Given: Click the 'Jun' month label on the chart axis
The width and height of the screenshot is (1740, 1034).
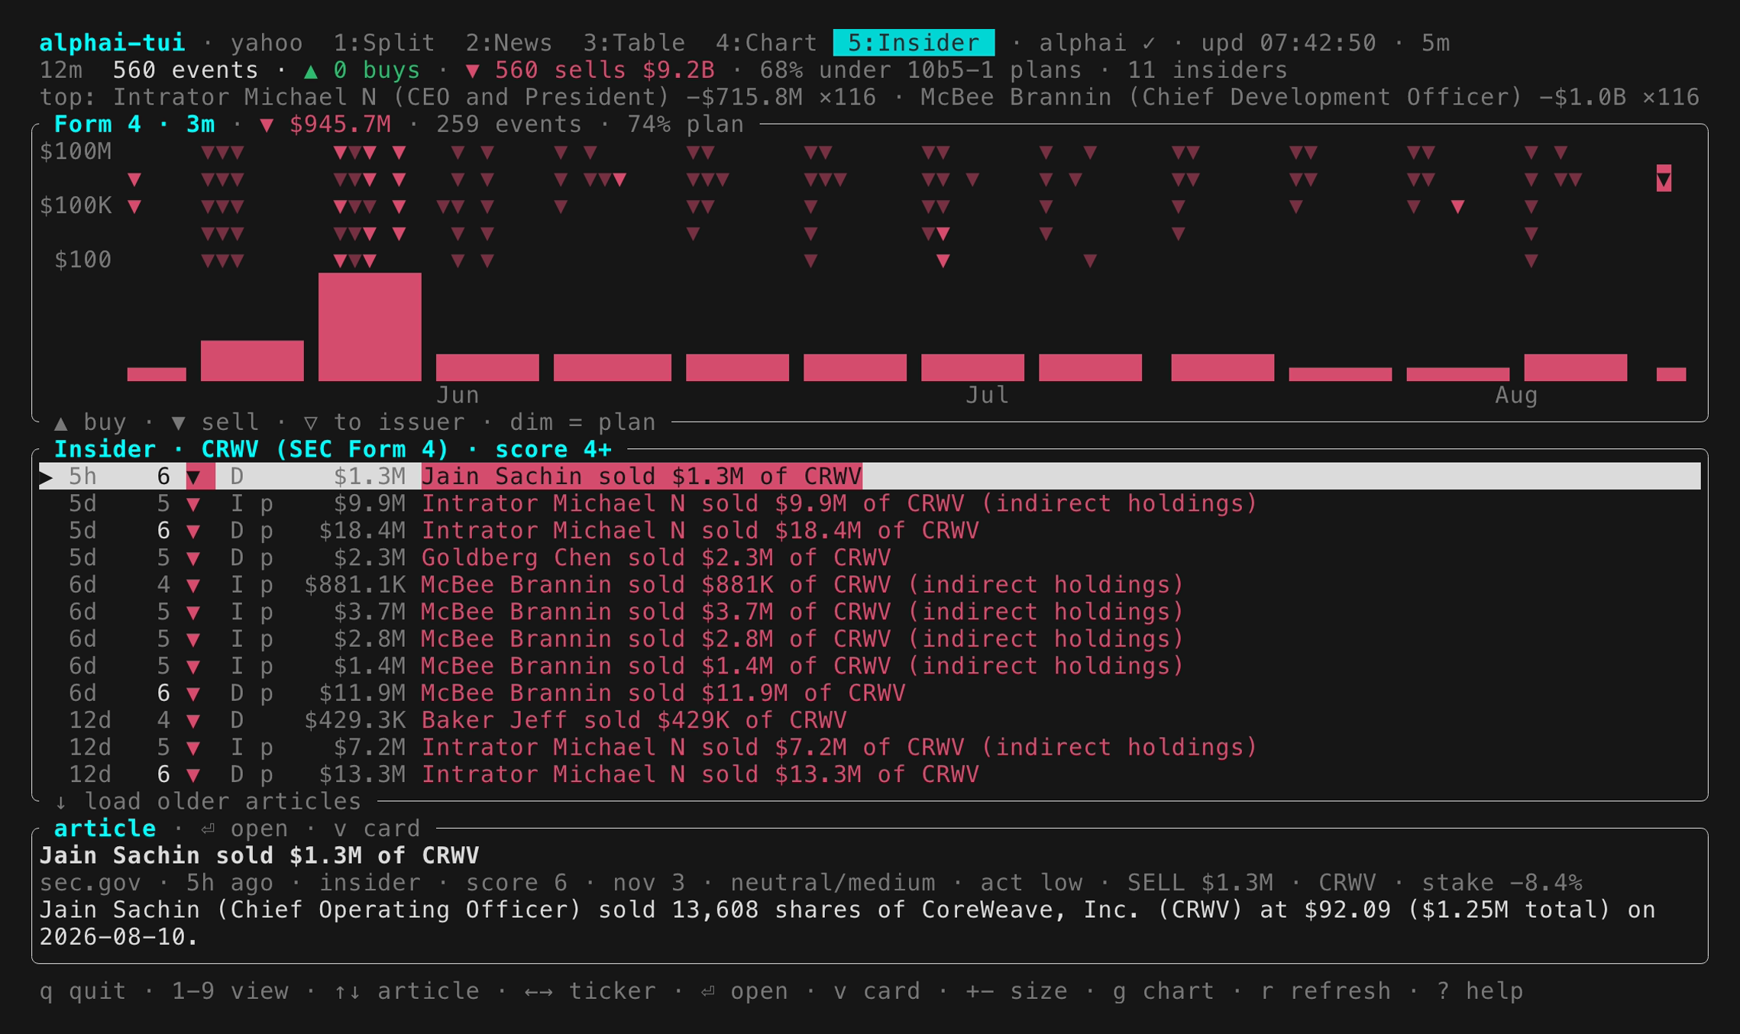Looking at the screenshot, I should click(x=458, y=396).
